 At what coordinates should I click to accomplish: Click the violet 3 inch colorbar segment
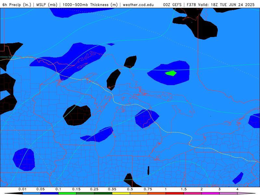pos(228,193)
